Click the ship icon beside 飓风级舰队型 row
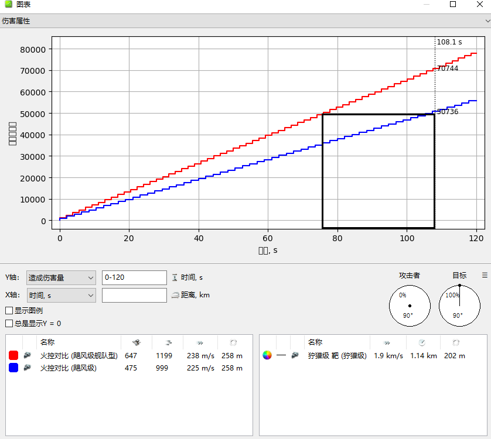This screenshot has width=491, height=439. coord(28,355)
